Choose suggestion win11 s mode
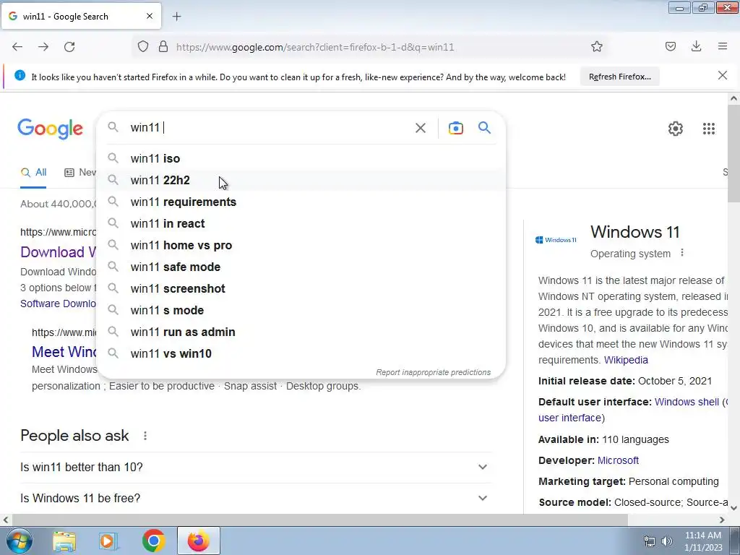 (x=301, y=311)
